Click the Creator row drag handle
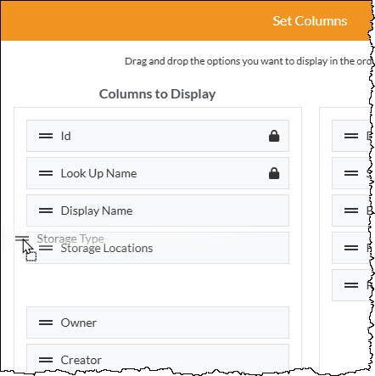This screenshot has height=376, width=375. pyautogui.click(x=46, y=360)
